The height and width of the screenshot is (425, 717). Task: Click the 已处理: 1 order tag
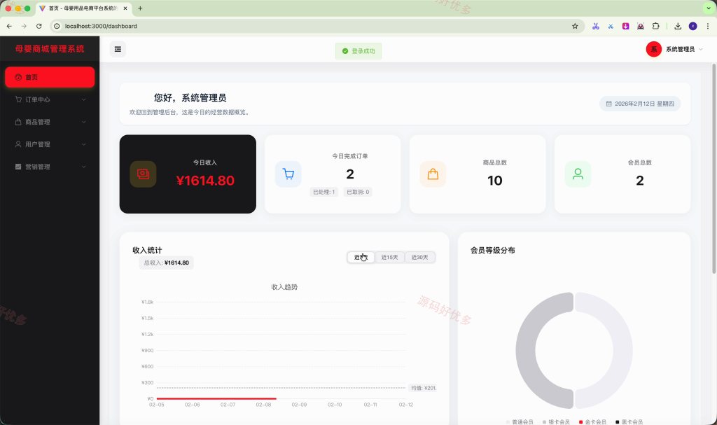(323, 192)
